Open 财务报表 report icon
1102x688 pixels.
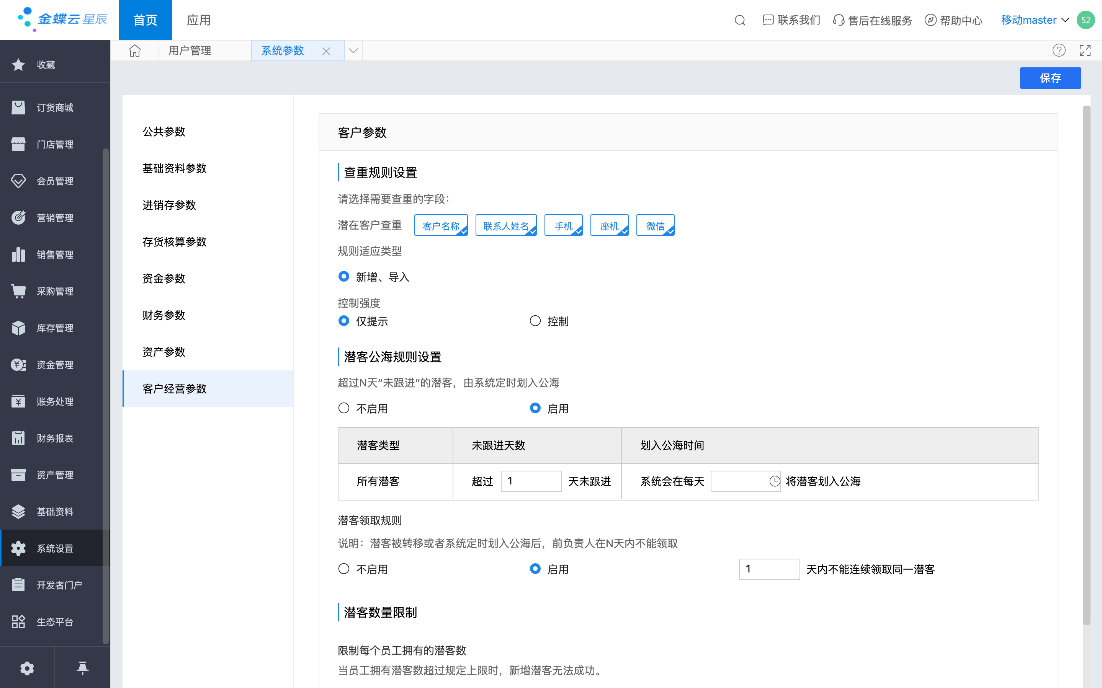[x=18, y=438]
